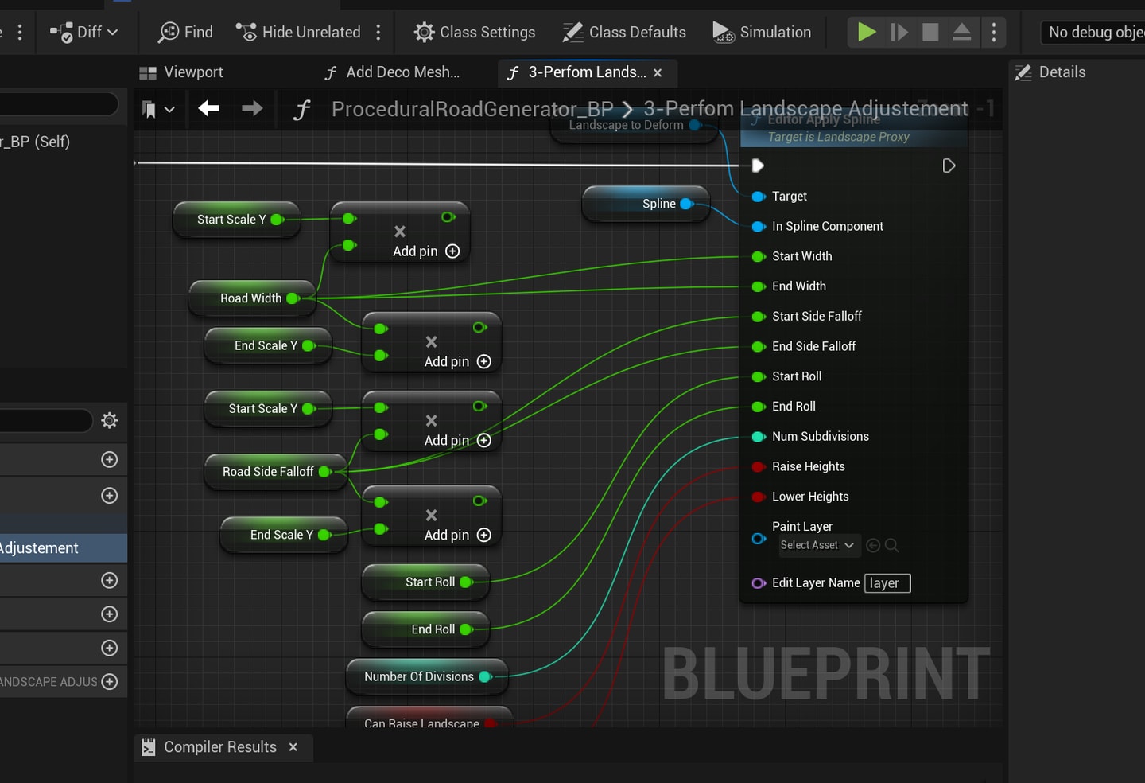This screenshot has height=783, width=1145.
Task: Select the Adjustement item in the left panel
Action: coord(64,548)
